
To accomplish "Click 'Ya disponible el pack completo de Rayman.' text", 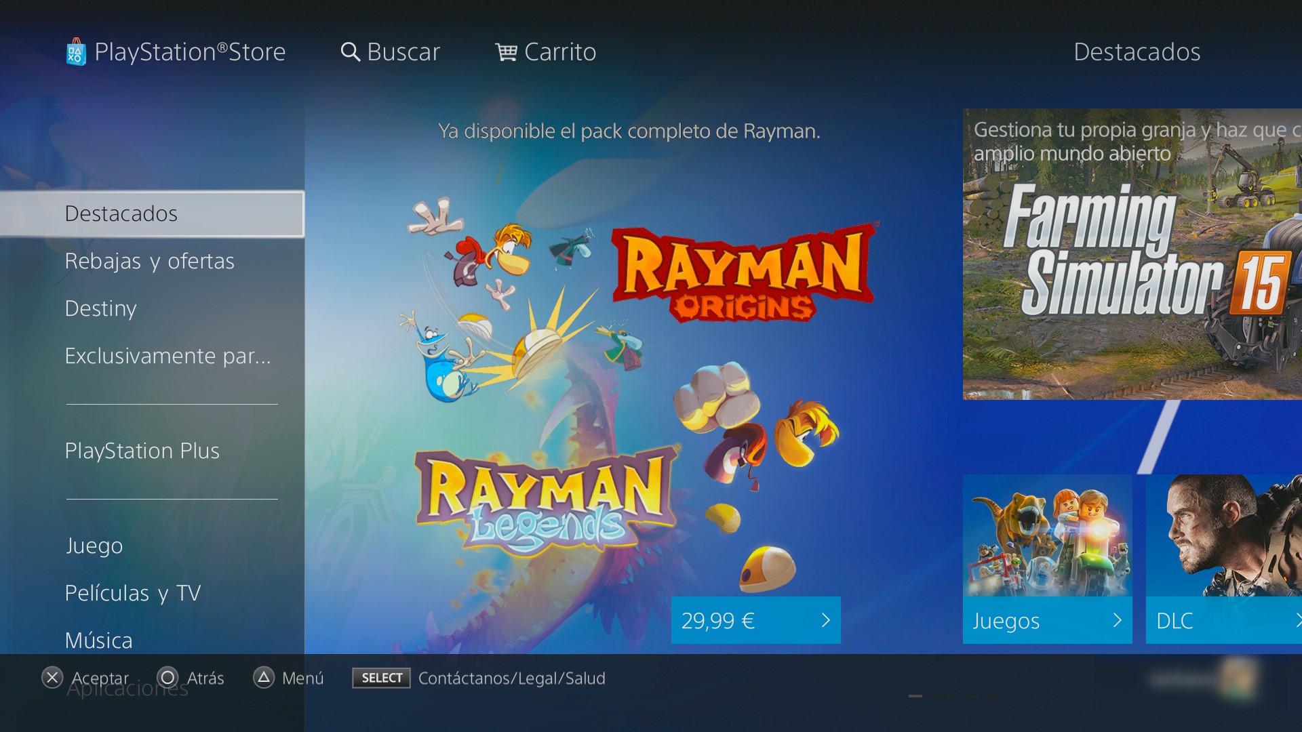I will pos(629,131).
